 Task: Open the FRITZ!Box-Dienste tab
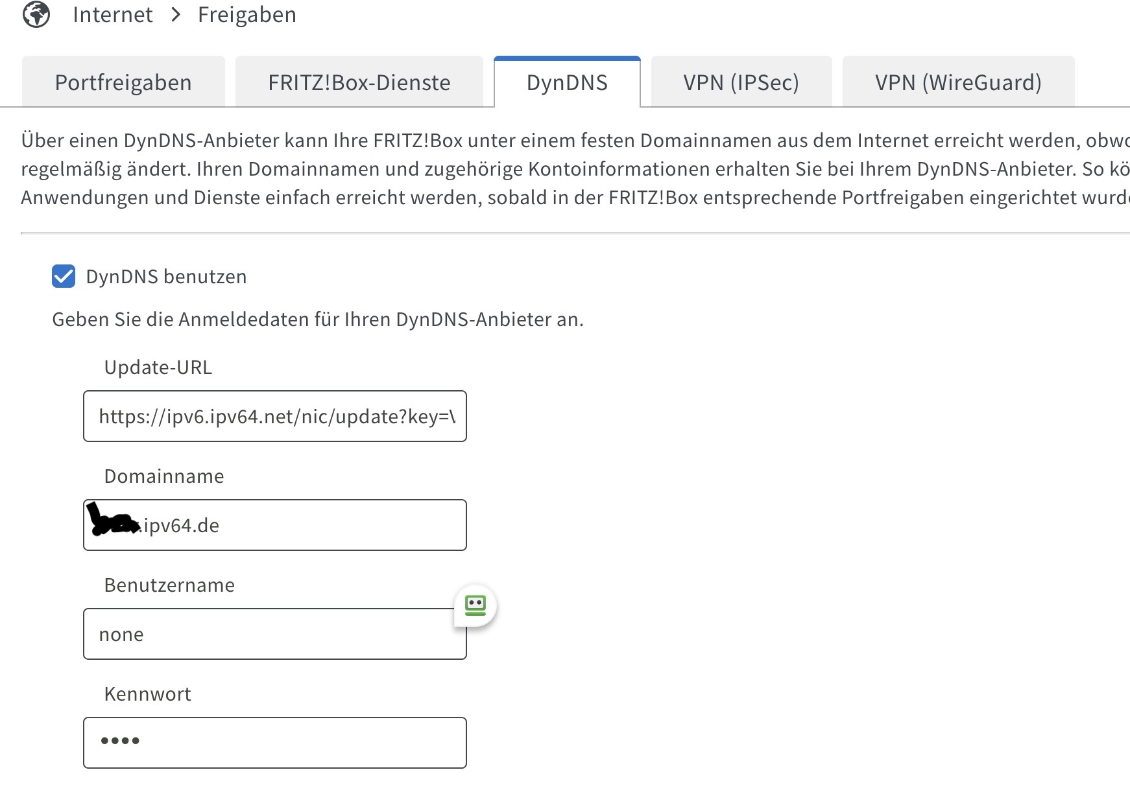coord(359,82)
